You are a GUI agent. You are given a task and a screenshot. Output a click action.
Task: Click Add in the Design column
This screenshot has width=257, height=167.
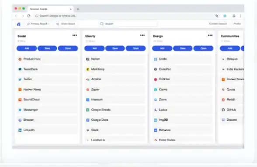(162, 48)
